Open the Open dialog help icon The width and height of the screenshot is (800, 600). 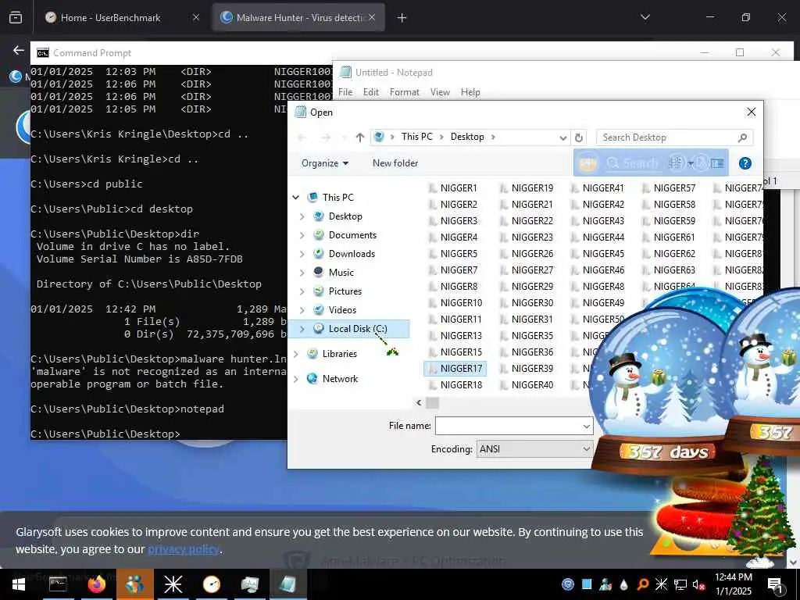(745, 163)
